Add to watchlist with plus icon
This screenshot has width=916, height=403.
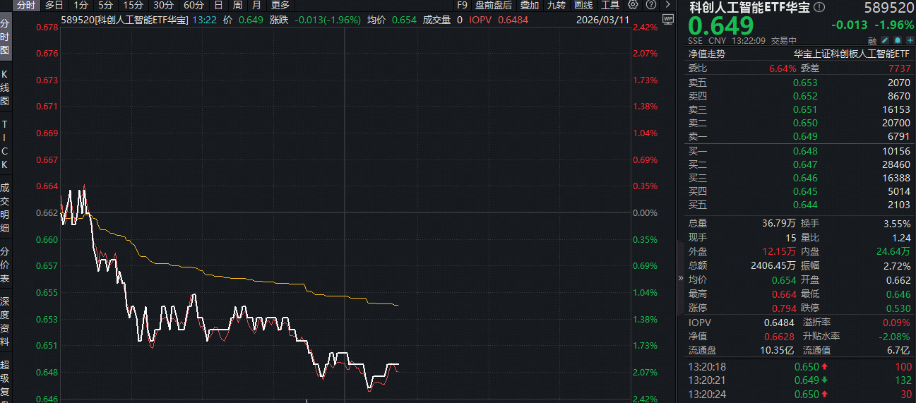[909, 40]
